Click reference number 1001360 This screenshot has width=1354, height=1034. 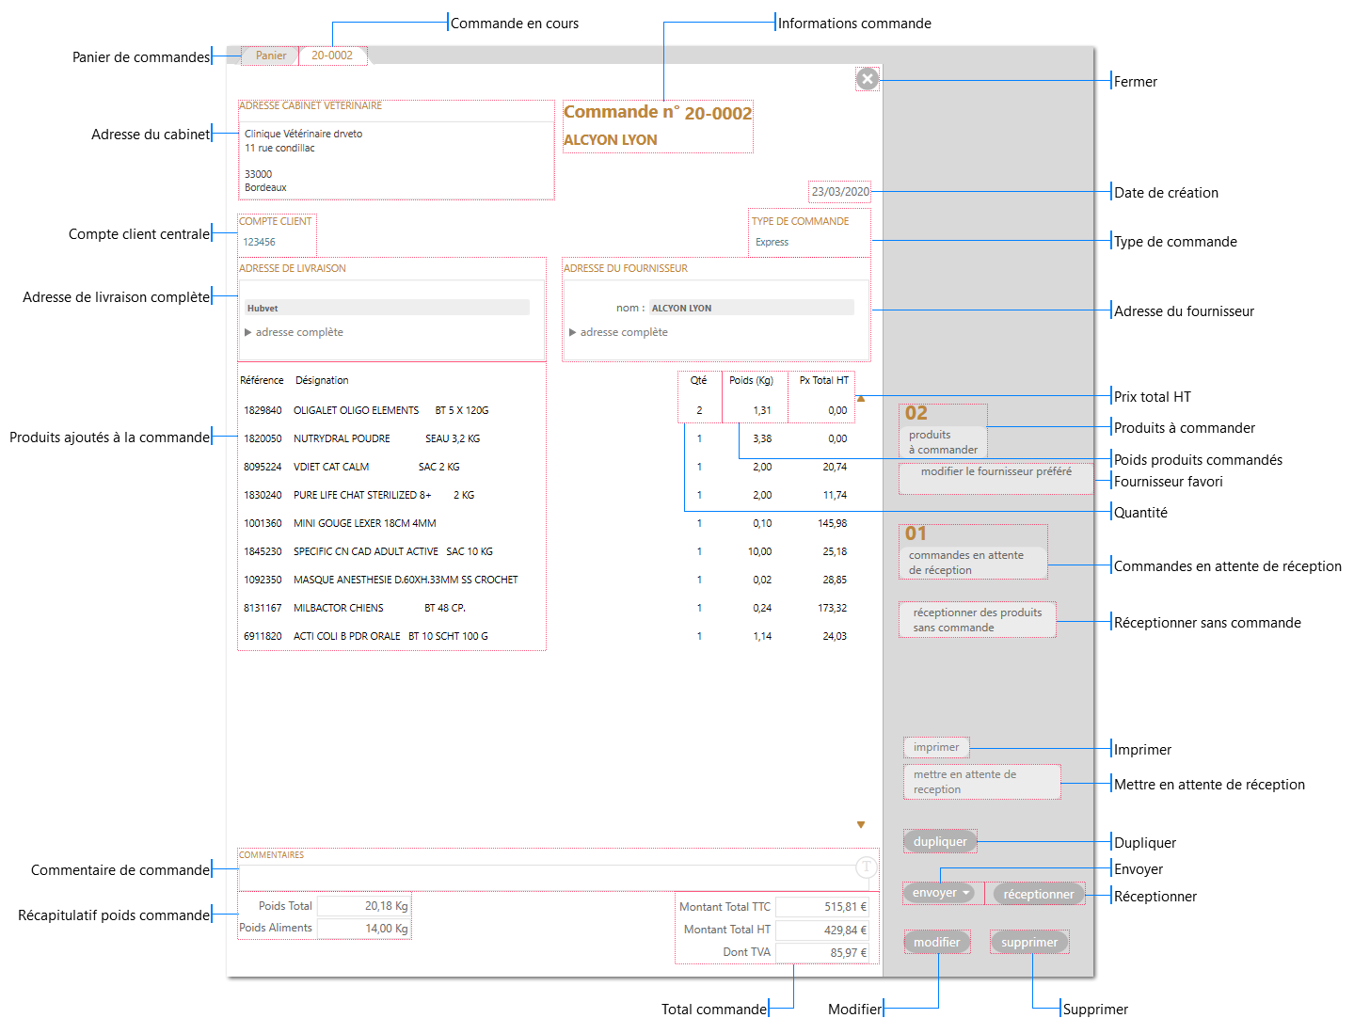coord(263,523)
